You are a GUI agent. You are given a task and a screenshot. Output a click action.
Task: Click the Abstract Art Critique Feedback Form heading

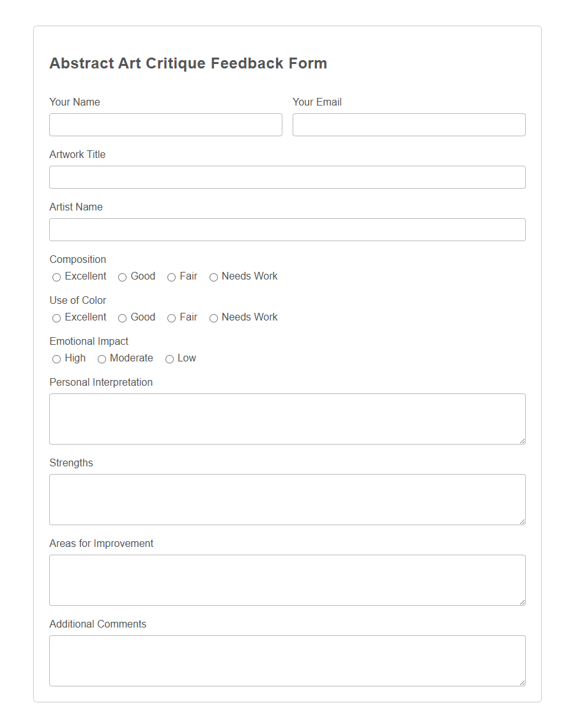pyautogui.click(x=188, y=63)
